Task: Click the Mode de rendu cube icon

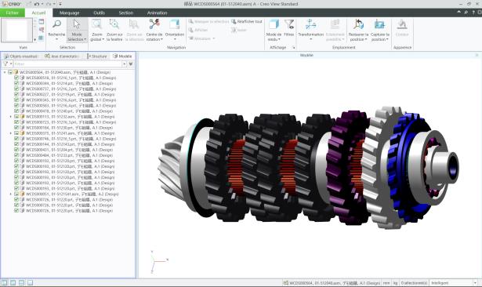Action: [x=274, y=24]
